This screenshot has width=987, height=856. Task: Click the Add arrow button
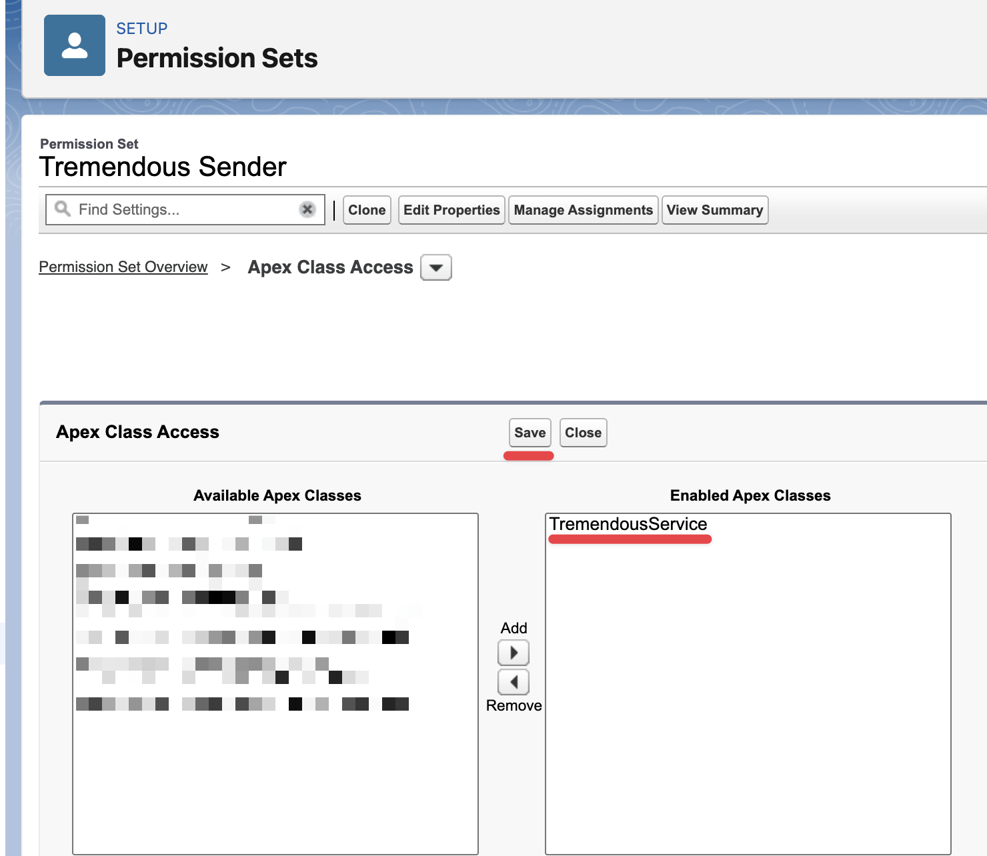tap(514, 653)
